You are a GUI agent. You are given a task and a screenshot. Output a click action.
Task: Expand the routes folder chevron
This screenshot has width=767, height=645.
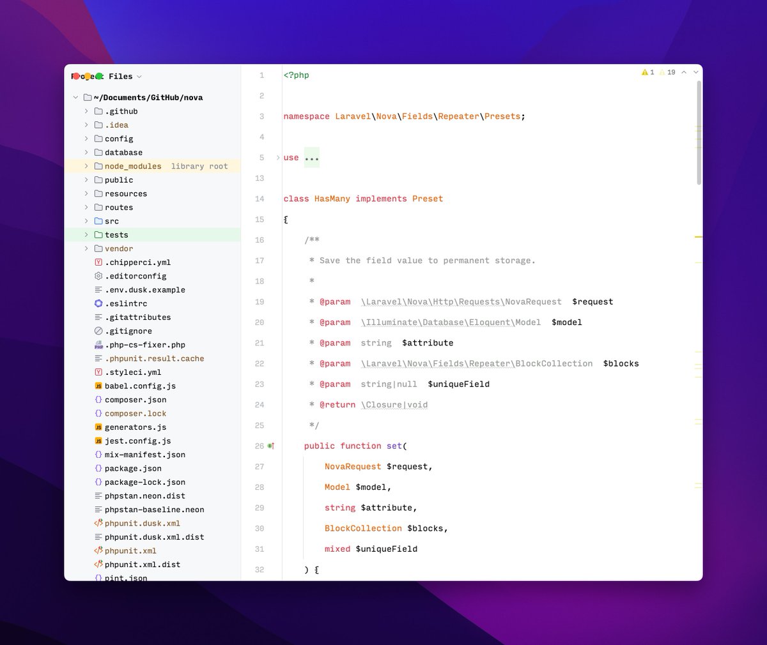[86, 208]
